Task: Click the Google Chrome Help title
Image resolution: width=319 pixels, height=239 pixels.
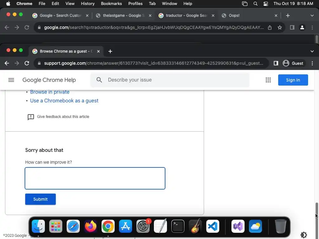Action: pyautogui.click(x=49, y=80)
